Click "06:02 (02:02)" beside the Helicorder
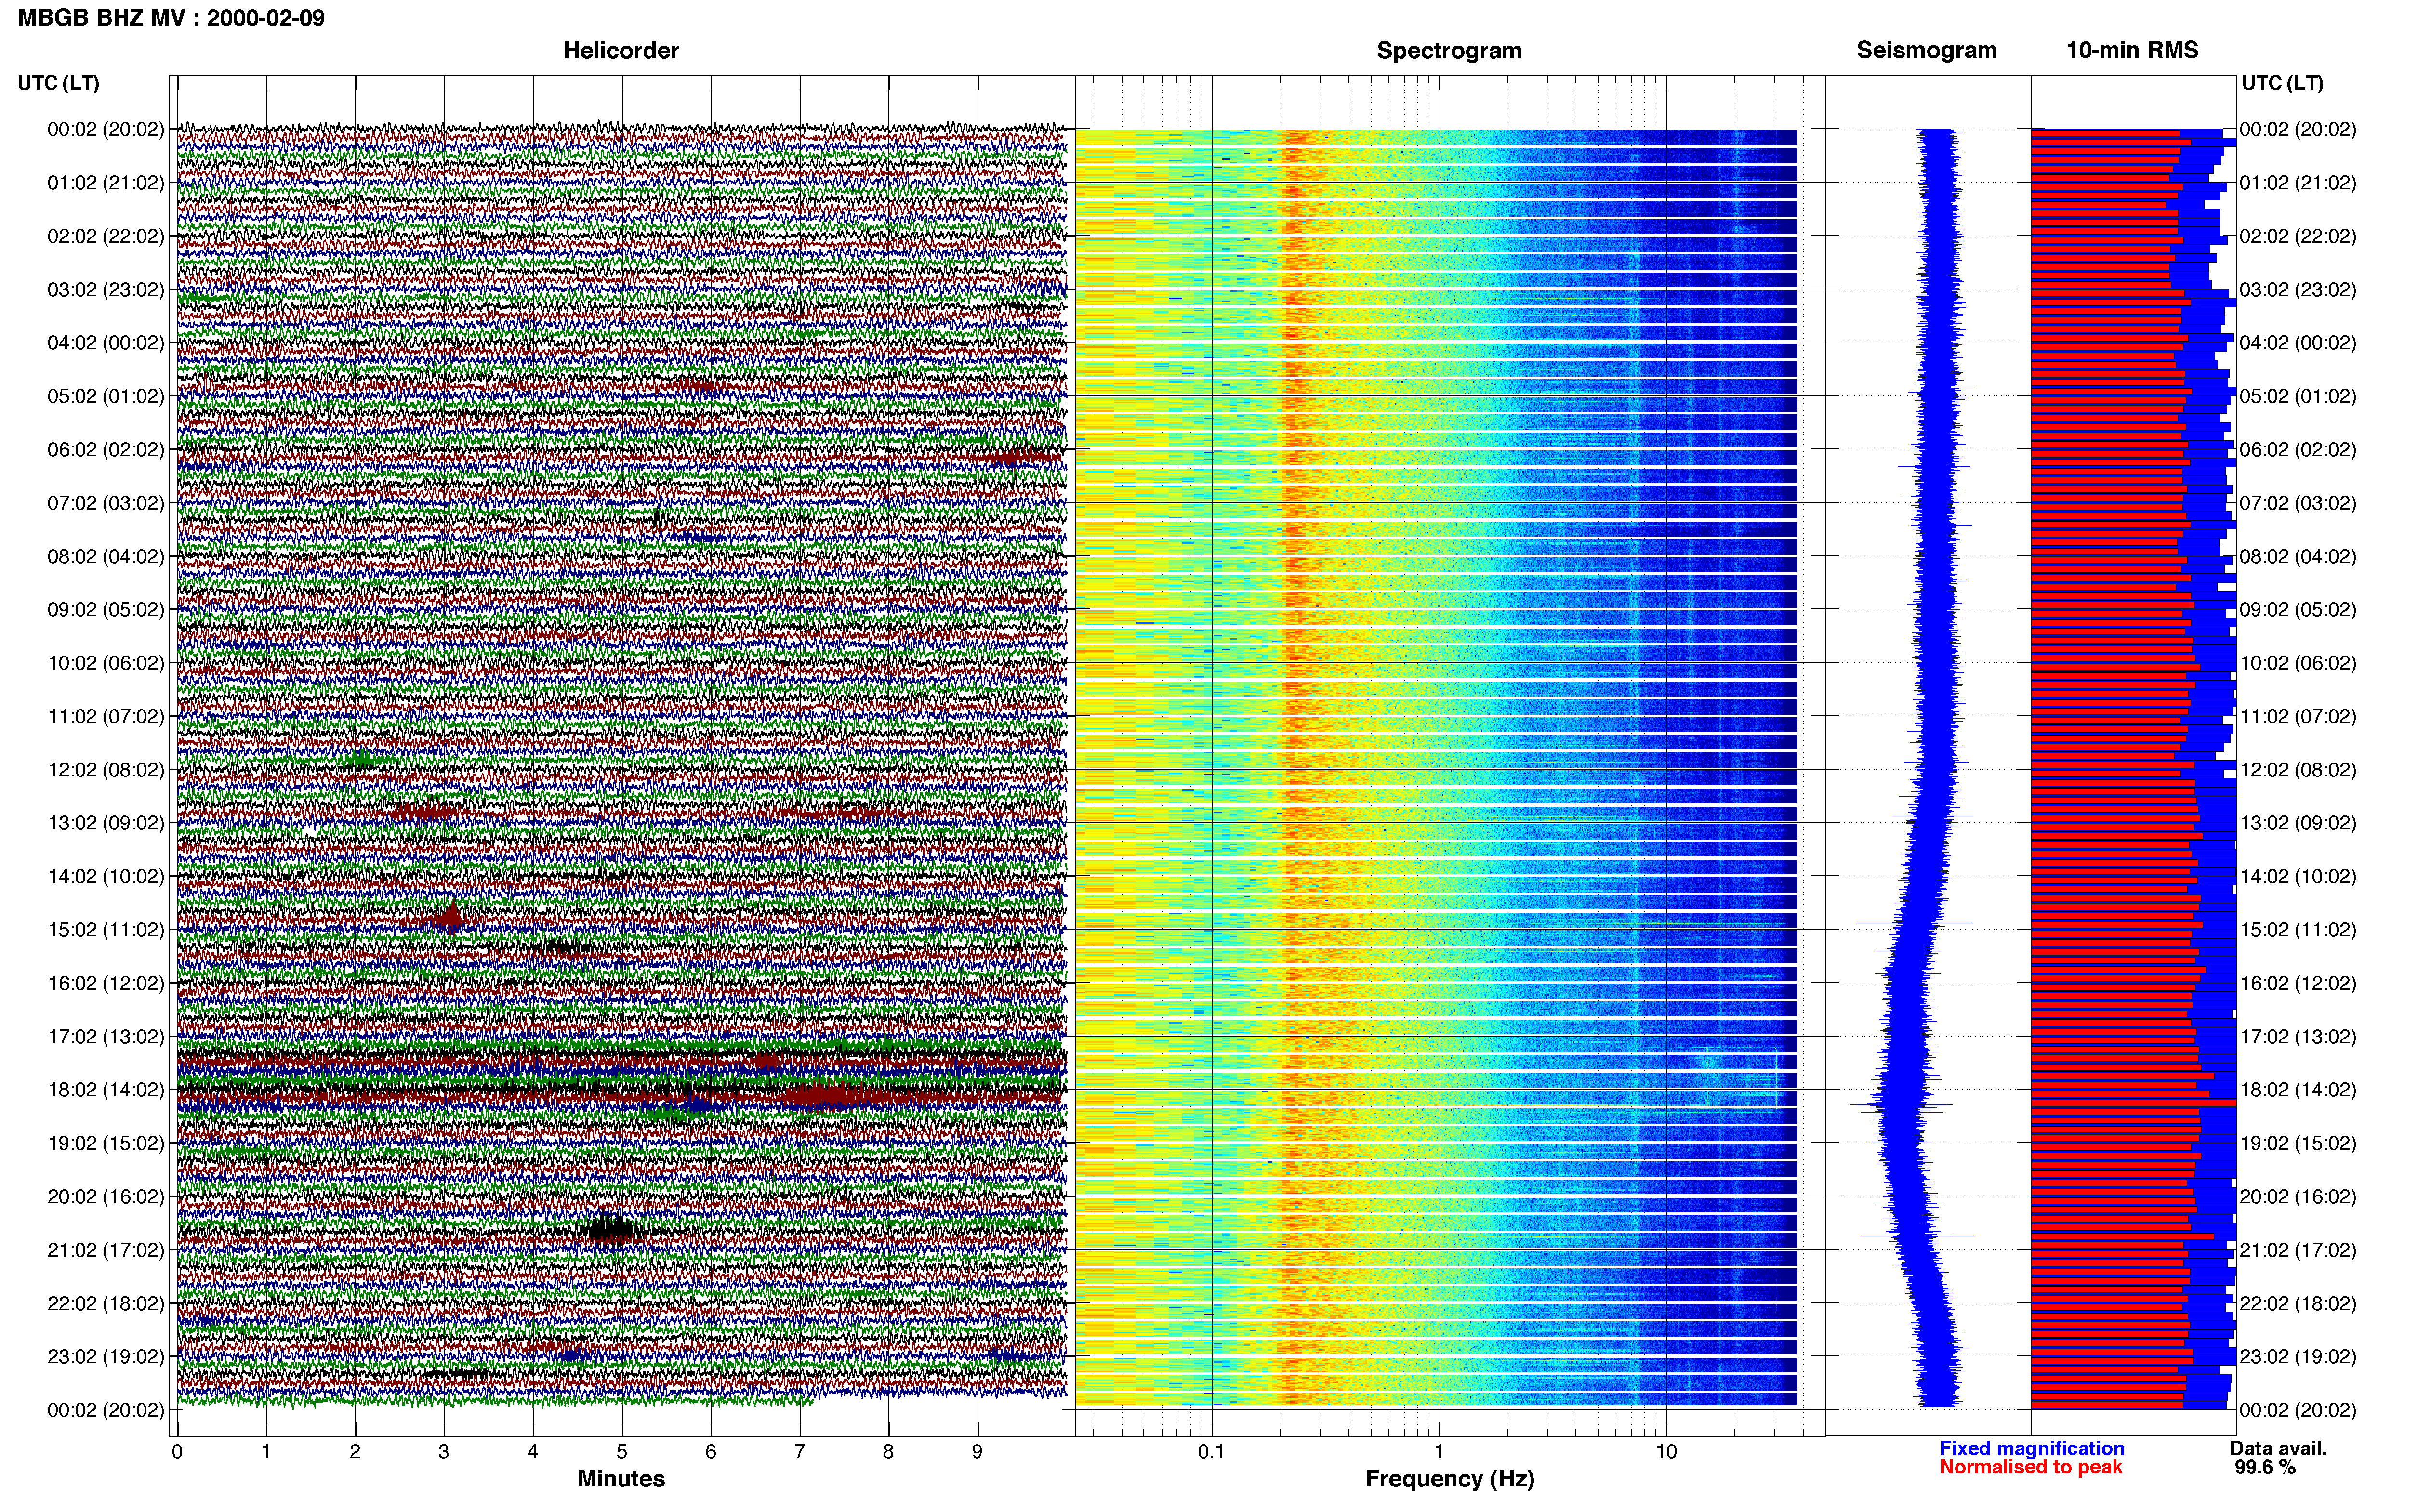 (106, 450)
